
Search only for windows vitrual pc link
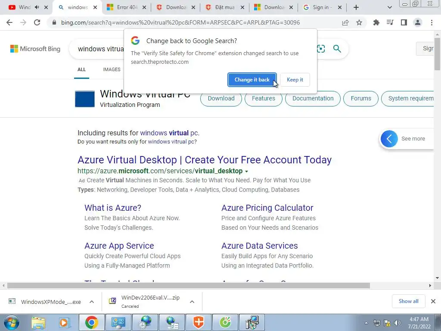(171, 141)
